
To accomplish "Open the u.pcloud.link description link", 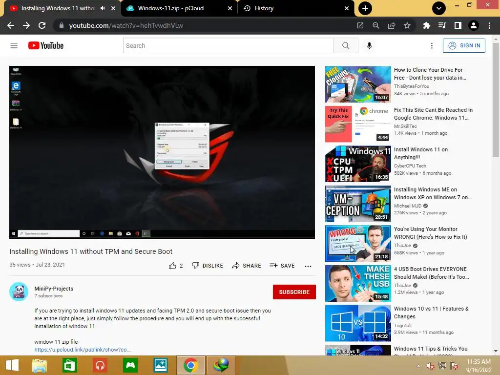I will tap(83, 350).
